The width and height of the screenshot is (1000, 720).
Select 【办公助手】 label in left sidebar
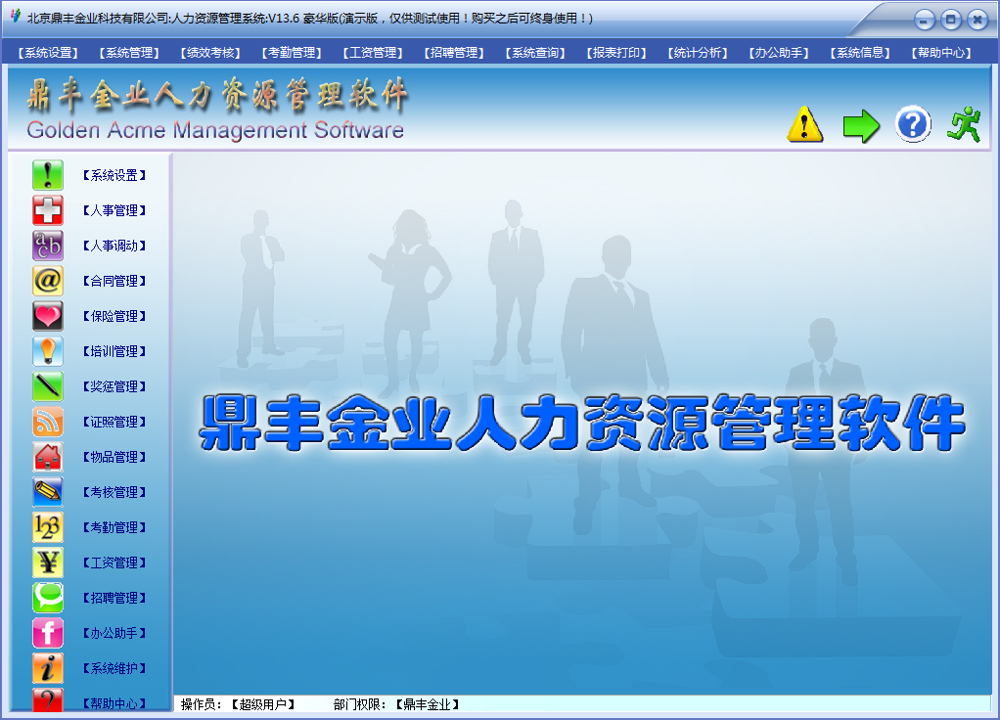coord(114,633)
